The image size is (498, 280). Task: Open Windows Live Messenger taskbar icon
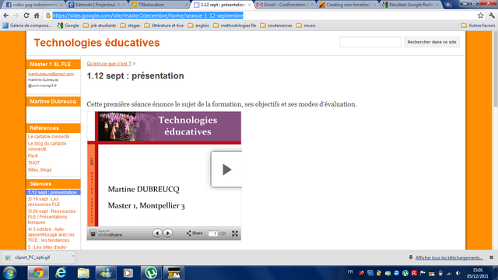pyautogui.click(x=106, y=273)
